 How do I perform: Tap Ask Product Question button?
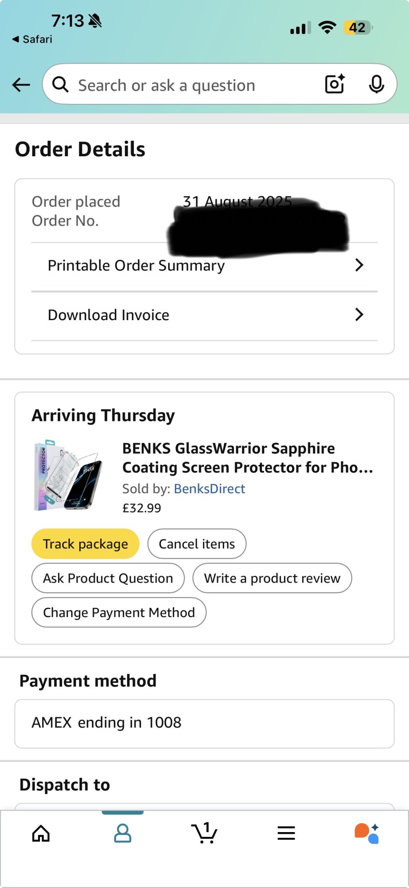point(108,578)
